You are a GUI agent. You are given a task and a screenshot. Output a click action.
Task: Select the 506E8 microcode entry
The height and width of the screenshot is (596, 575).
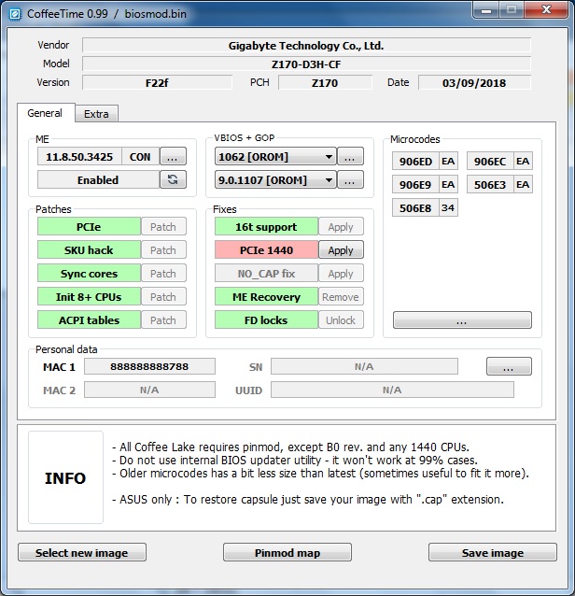(425, 207)
